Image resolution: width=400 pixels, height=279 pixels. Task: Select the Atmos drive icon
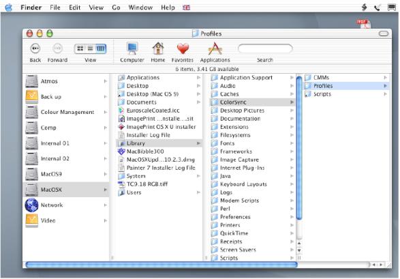pos(31,81)
